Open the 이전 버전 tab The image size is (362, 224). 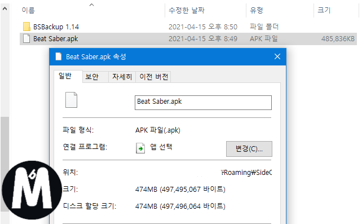153,77
